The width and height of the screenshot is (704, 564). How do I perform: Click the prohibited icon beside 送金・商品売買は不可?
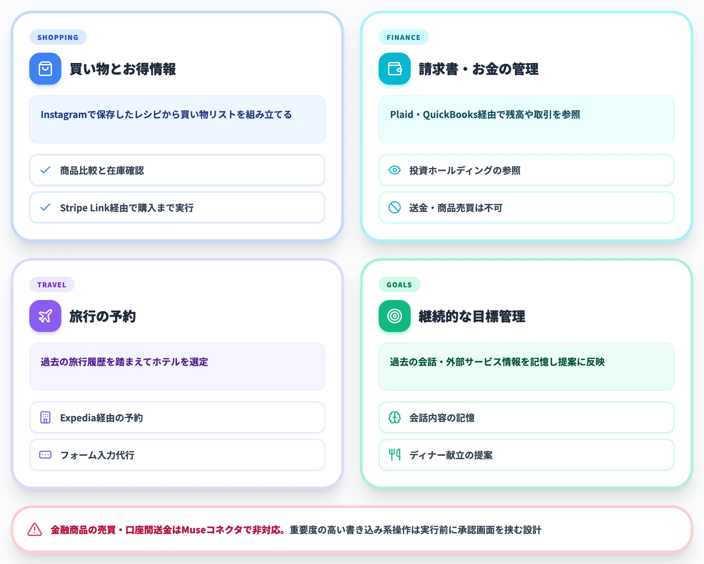(x=395, y=207)
